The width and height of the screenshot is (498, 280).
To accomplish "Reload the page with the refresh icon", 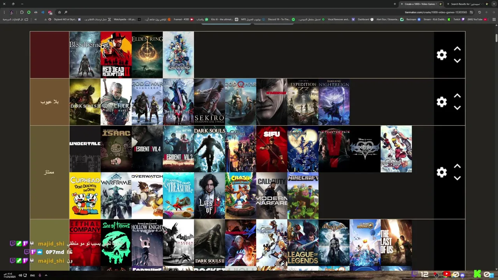I will click(479, 12).
